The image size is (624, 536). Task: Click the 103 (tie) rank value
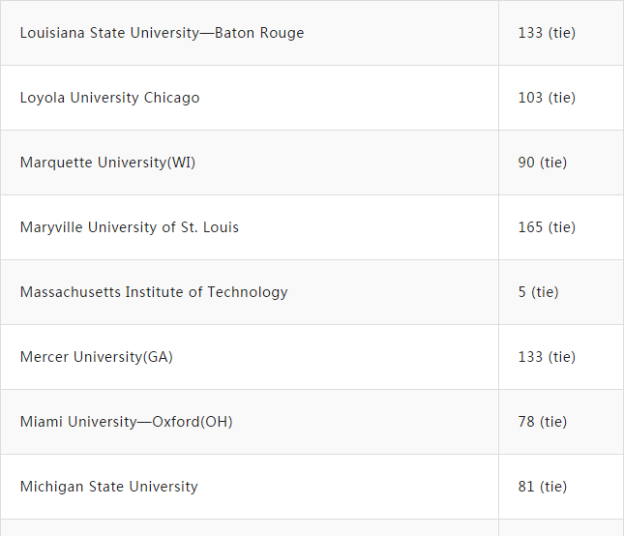(x=547, y=98)
